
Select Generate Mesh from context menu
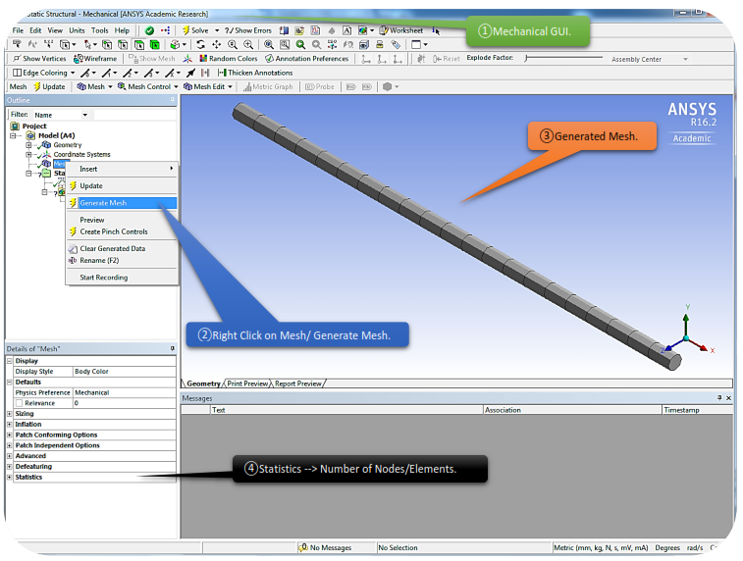click(x=103, y=203)
